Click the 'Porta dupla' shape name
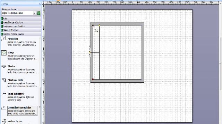Screen dimensions: 222x124 [x=13, y=39]
